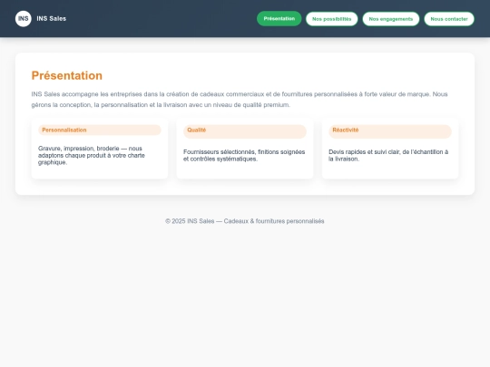Image resolution: width=490 pixels, height=367 pixels.
Task: Switch to Nos possibilités tab
Action: (331, 19)
